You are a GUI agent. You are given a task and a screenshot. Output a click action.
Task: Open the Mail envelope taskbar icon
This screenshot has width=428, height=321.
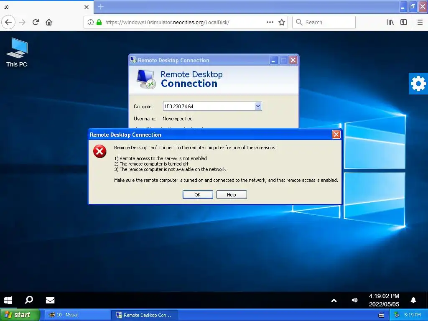[x=50, y=300]
